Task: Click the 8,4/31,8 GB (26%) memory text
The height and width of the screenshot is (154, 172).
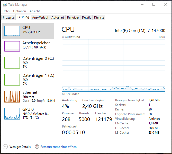Action: tap(34, 47)
